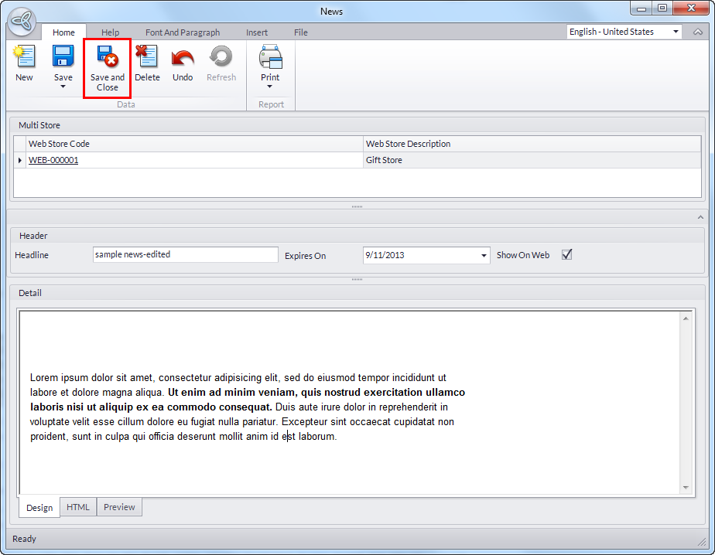Click the Web Store Description column header
This screenshot has width=715, height=555.
pyautogui.click(x=532, y=144)
